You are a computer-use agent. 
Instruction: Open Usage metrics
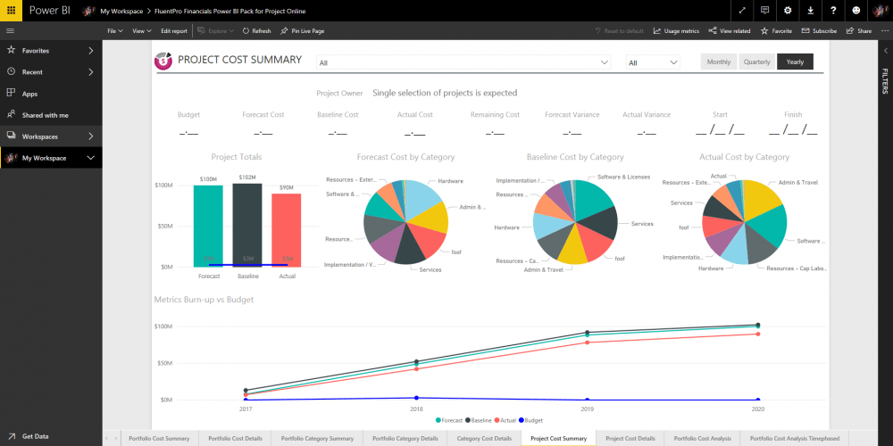[x=676, y=30]
